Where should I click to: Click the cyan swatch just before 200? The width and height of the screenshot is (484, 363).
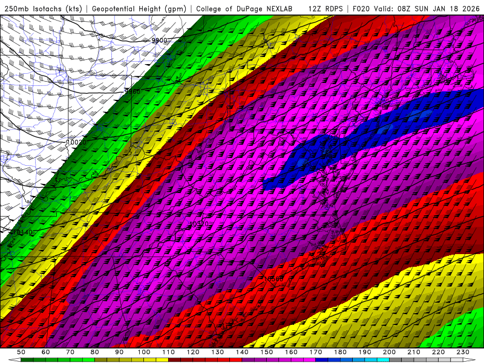click(x=384, y=360)
